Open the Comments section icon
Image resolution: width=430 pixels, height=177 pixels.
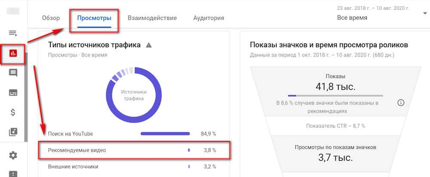[x=13, y=73]
